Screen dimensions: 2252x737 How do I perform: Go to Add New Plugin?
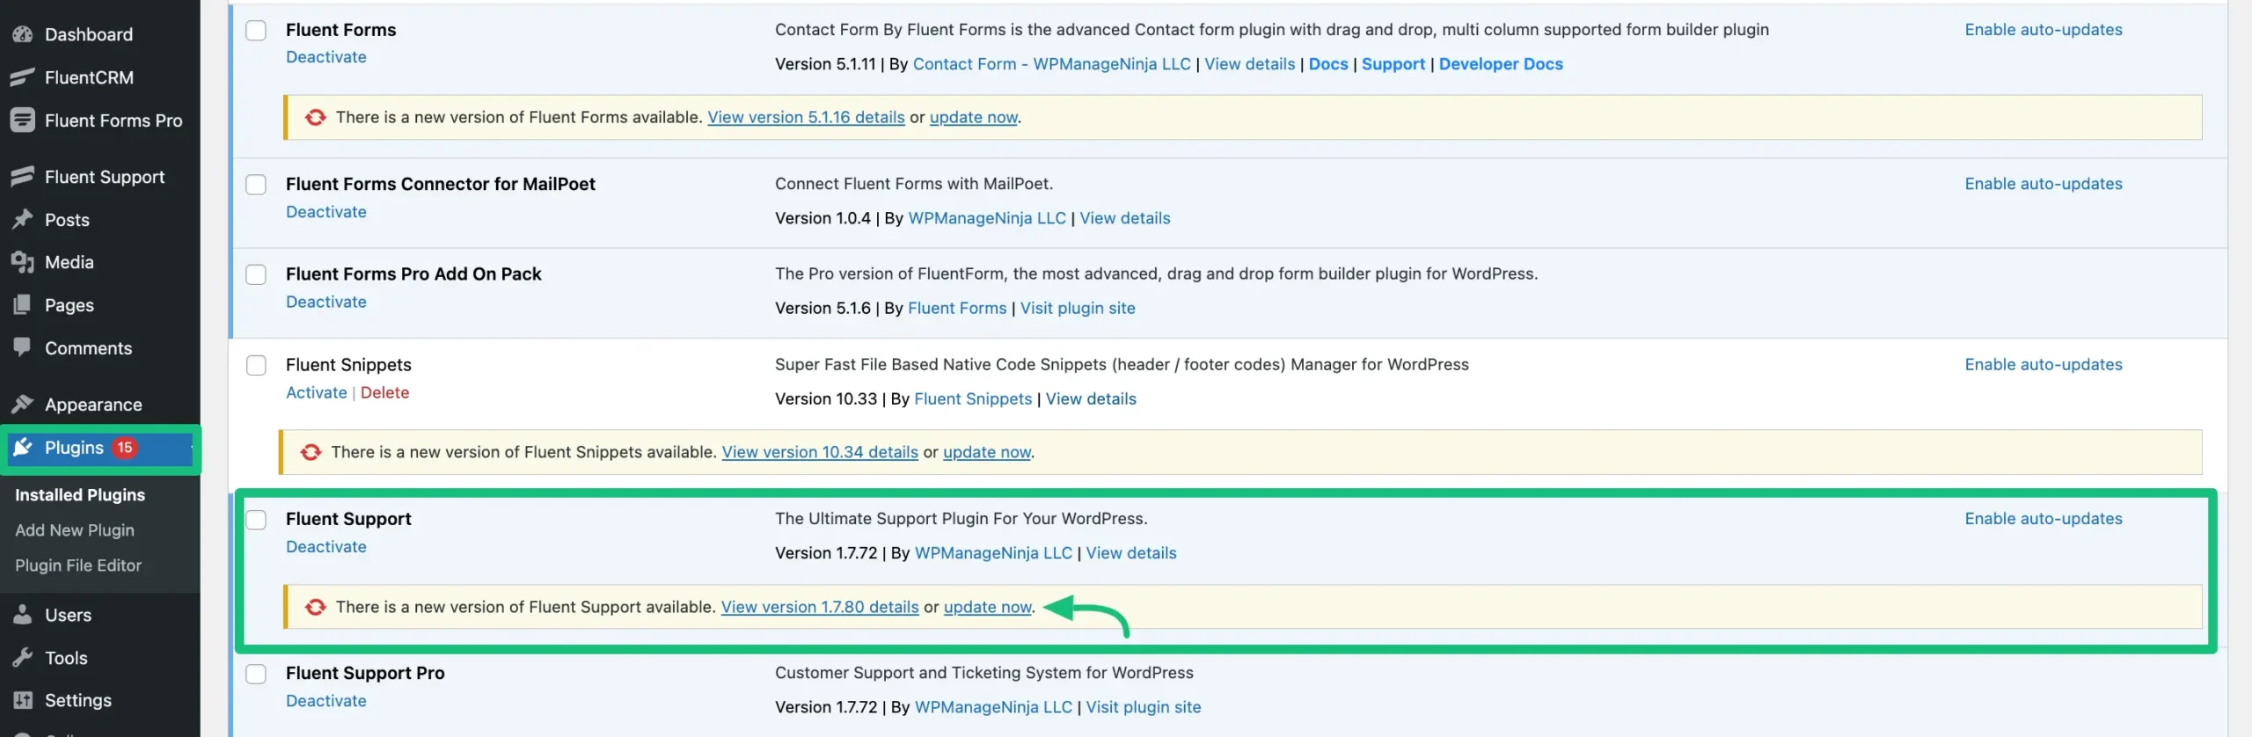75,529
